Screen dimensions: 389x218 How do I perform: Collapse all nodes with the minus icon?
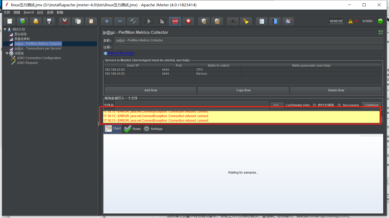pos(120,21)
